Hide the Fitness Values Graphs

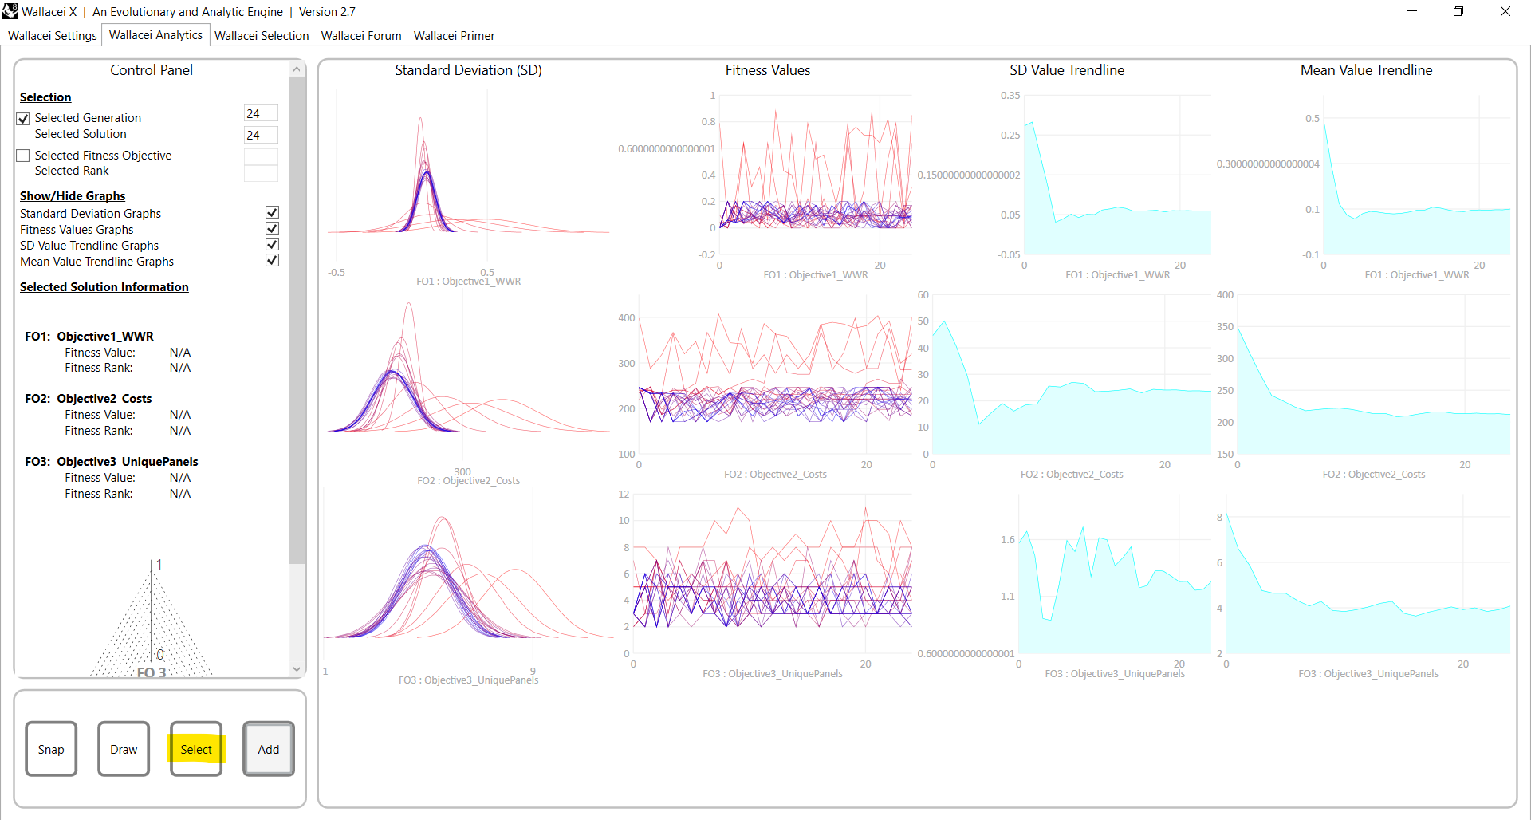[272, 228]
